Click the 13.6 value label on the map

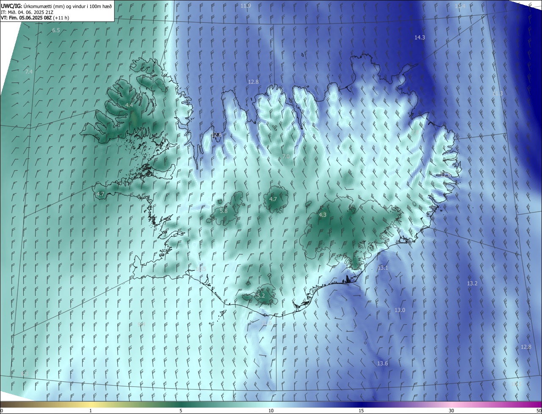click(382, 364)
